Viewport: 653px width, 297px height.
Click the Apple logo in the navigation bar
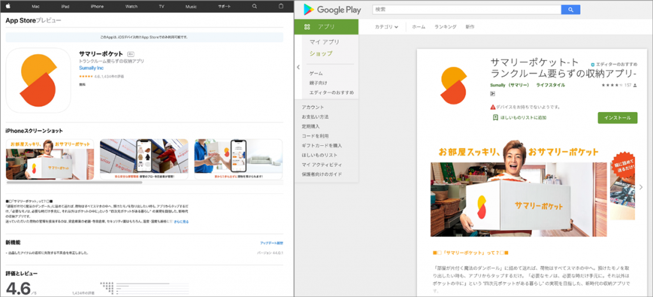click(9, 6)
